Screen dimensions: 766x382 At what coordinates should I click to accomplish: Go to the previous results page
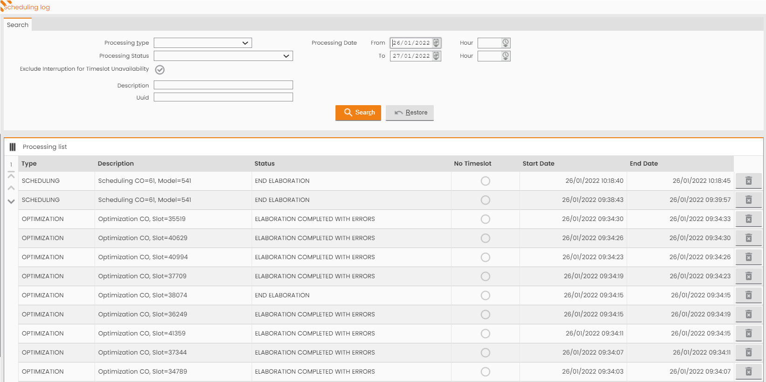click(x=11, y=188)
